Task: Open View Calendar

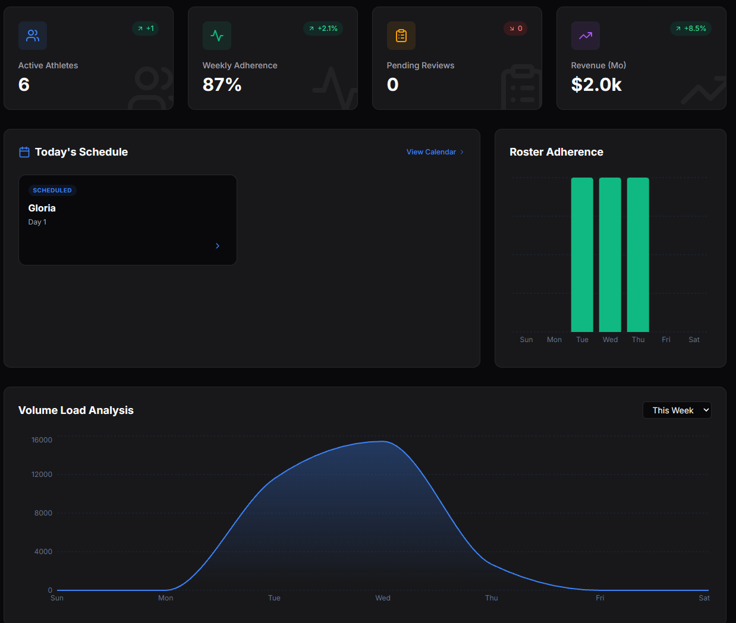Action: (x=431, y=151)
